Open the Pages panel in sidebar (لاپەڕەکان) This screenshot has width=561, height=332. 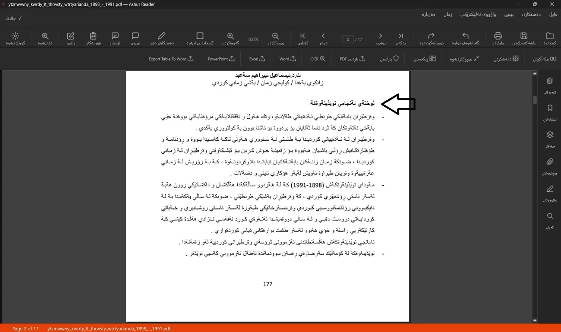coord(550,86)
